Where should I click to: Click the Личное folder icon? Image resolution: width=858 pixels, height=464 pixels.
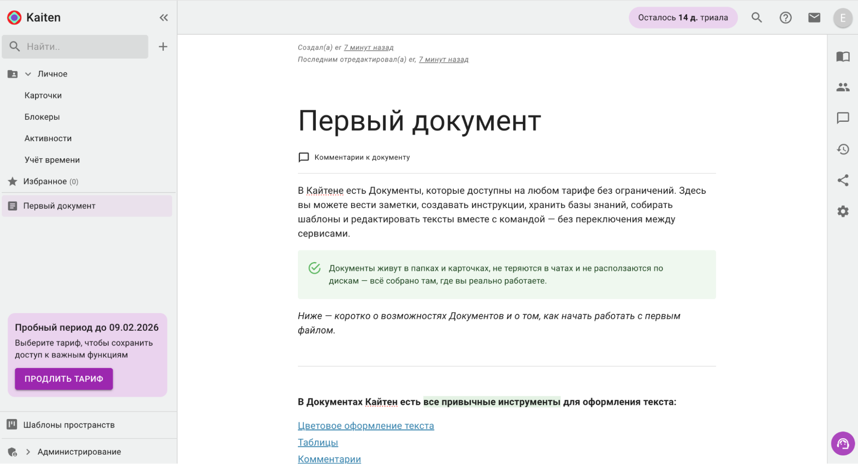click(x=12, y=74)
